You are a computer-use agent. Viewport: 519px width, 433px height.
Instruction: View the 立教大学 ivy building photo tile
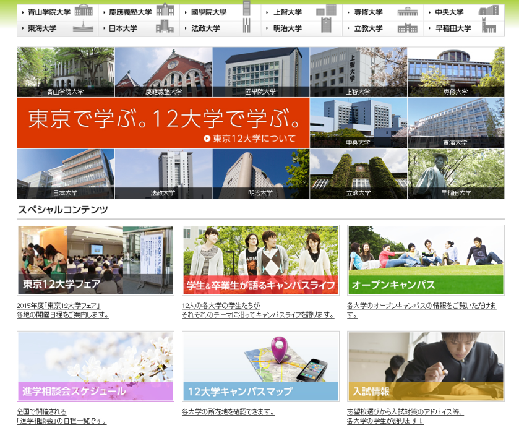click(x=358, y=174)
